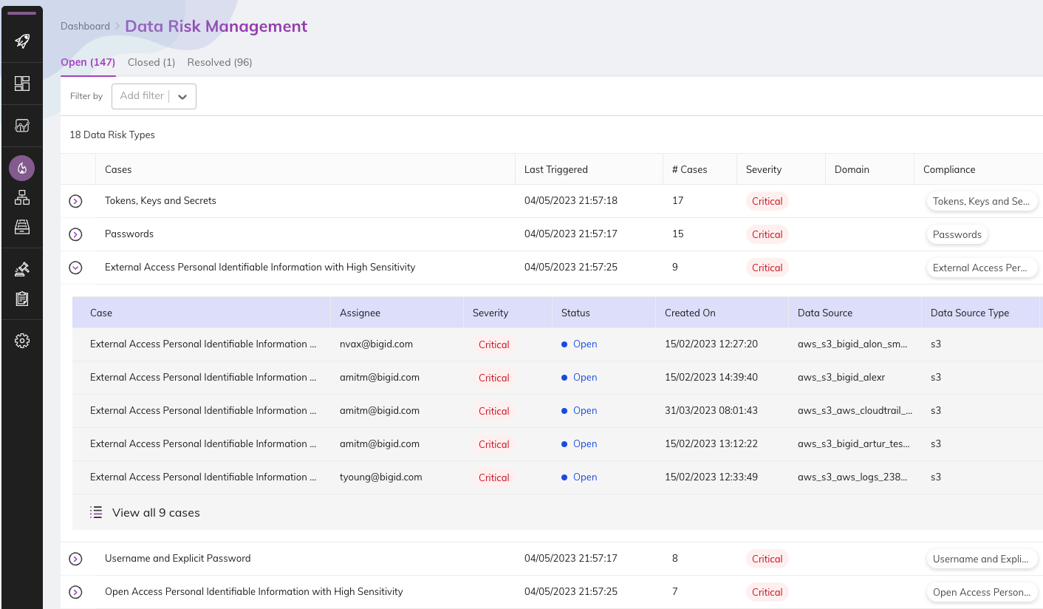This screenshot has height=609, width=1043.
Task: Go to Dashboard breadcrumb link
Action: [x=85, y=26]
